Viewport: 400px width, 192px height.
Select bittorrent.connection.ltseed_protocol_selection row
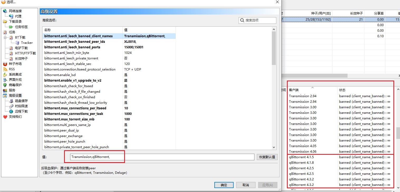(109, 69)
